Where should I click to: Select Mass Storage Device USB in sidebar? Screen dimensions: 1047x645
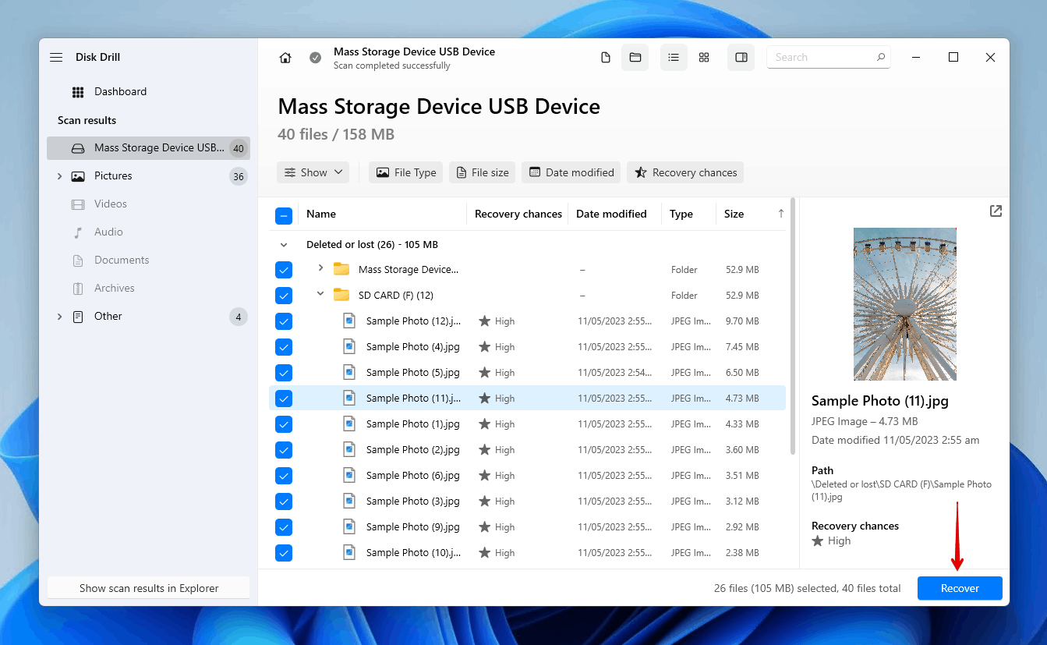point(148,148)
